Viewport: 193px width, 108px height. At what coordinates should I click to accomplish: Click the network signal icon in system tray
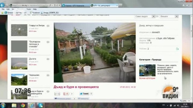click(174, 105)
